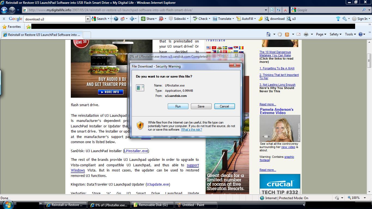Click the Google Toolbar Search button
The height and width of the screenshot is (209, 372).
[99, 19]
